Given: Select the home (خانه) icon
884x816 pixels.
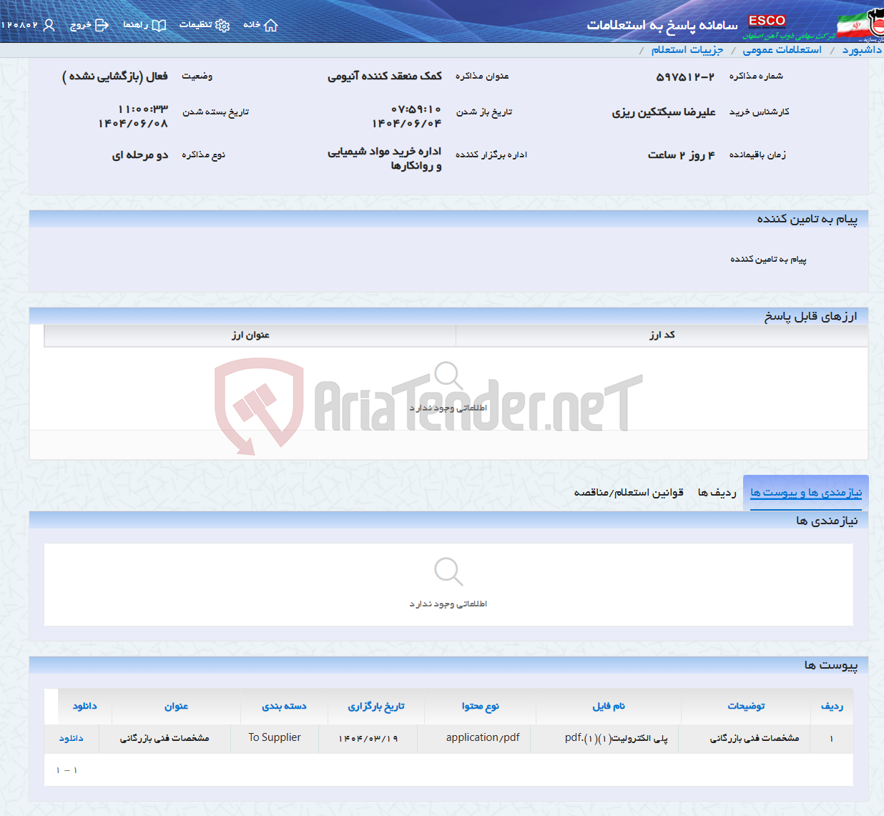Looking at the screenshot, I should tap(270, 24).
